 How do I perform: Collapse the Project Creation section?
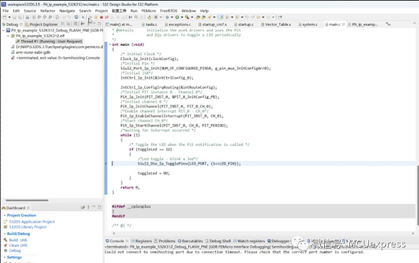click(x=4, y=215)
